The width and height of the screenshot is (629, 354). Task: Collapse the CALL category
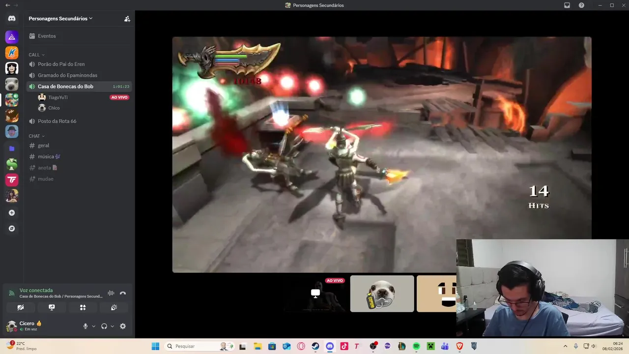pyautogui.click(x=36, y=55)
